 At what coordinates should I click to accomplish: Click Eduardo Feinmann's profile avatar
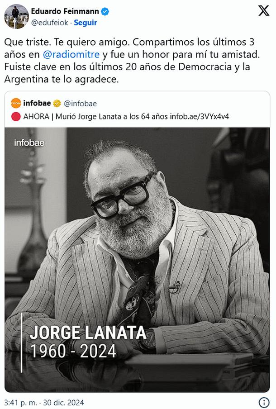[16, 16]
